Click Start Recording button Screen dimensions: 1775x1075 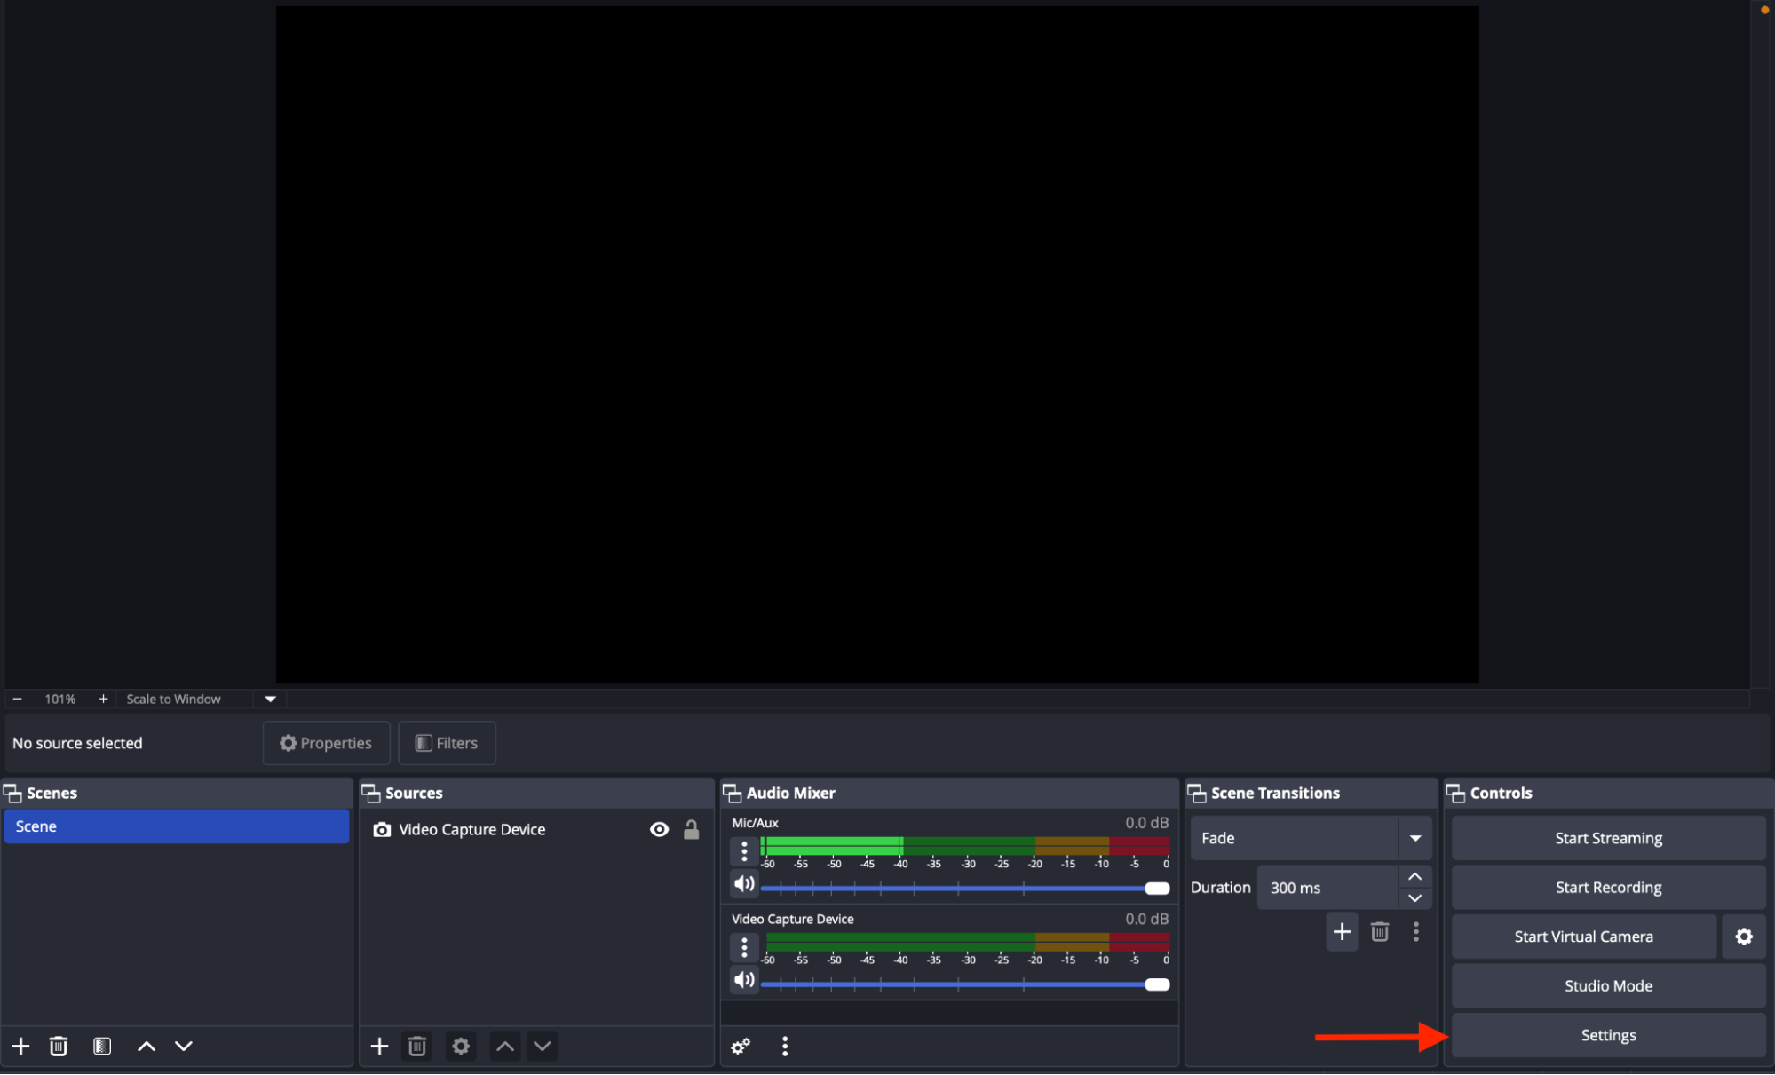[x=1608, y=888]
